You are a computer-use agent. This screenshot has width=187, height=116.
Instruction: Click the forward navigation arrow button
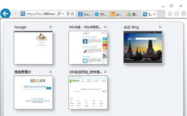[x=15, y=14]
